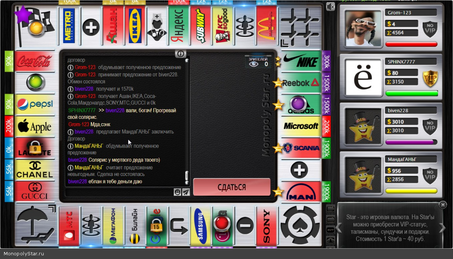Screen dimensions: 453x259
Task: Select the KFC property cell
Action: 222,26
